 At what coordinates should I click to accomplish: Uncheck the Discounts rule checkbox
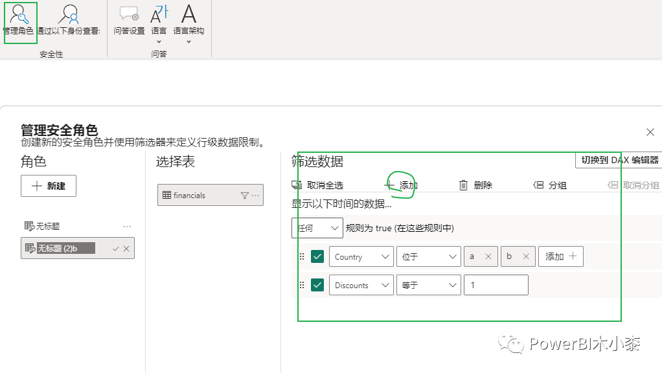[x=317, y=285]
